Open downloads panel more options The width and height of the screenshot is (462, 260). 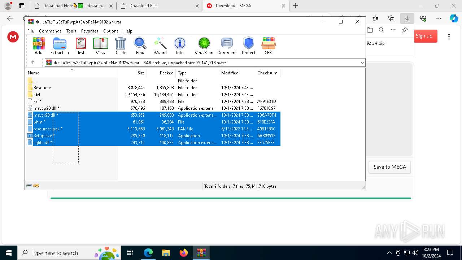(393, 30)
